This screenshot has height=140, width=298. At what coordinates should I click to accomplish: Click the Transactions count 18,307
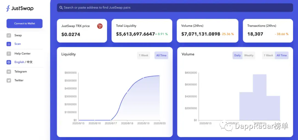[255, 34]
